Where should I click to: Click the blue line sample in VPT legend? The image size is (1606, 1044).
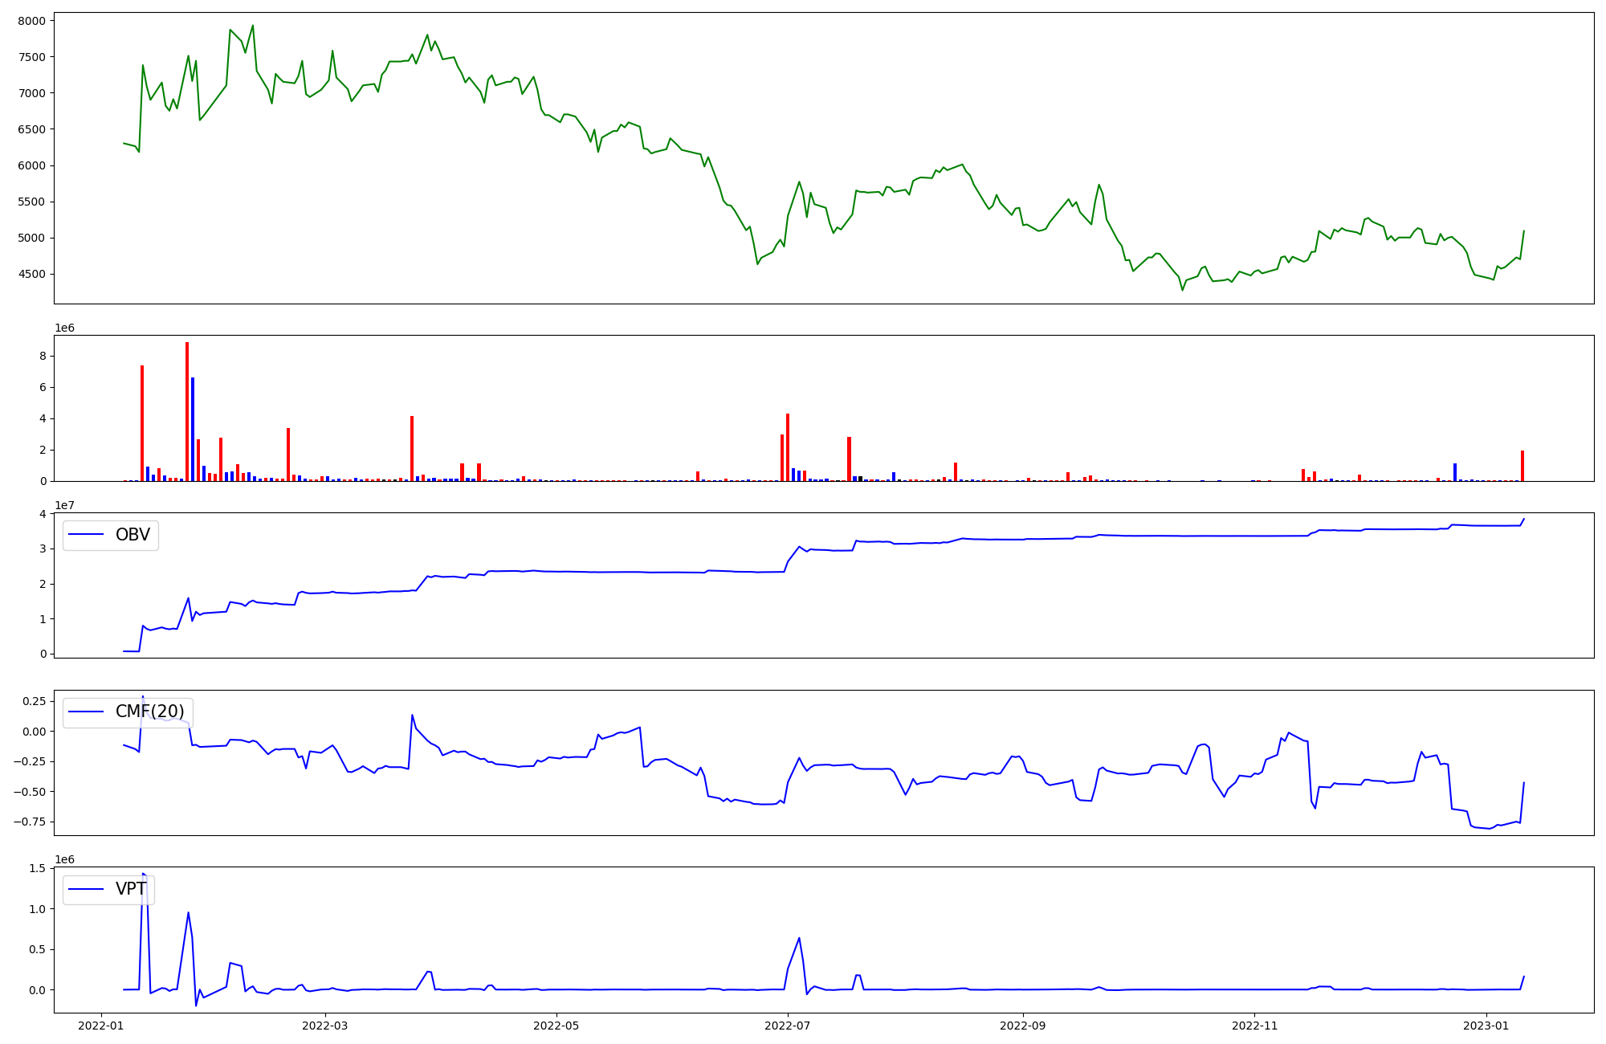(x=87, y=889)
